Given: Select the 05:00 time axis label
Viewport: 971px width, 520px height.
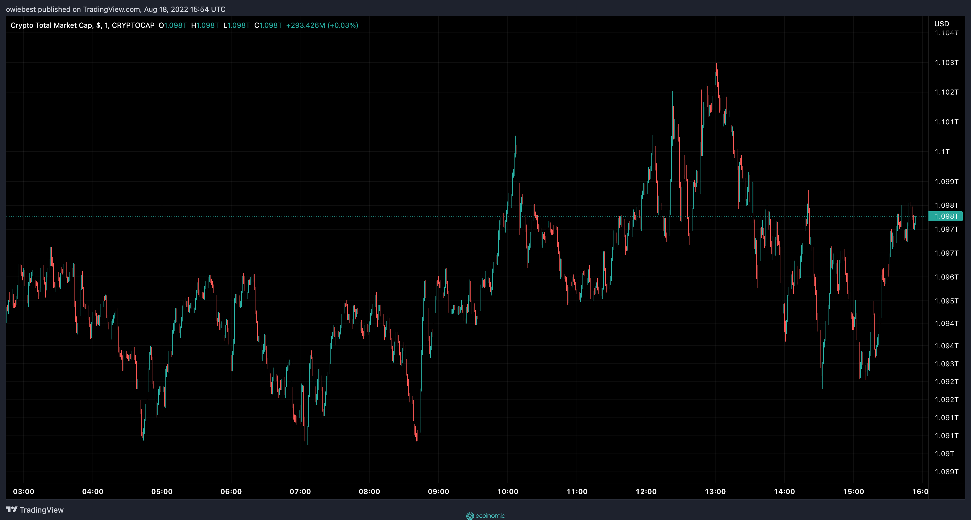Looking at the screenshot, I should (162, 491).
